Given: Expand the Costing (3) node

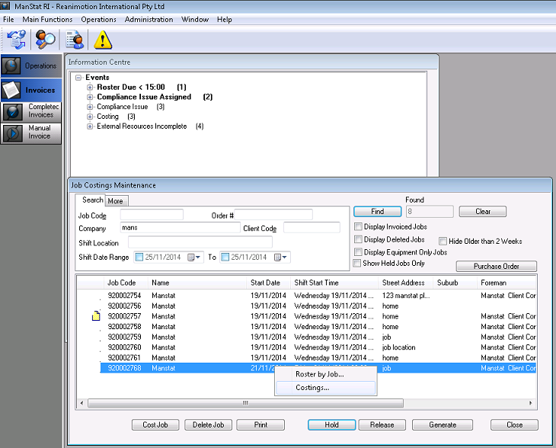Looking at the screenshot, I should (x=90, y=117).
